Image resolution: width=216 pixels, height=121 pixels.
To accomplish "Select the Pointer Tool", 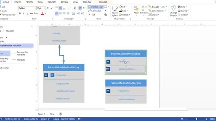I will tap(95, 7).
